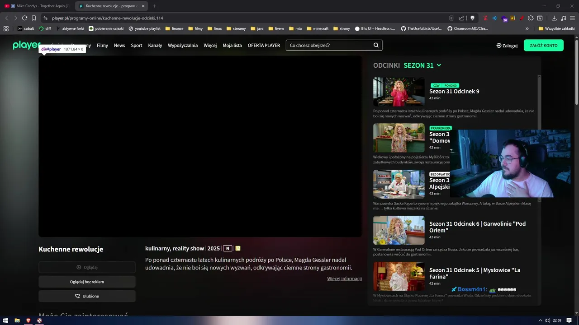Open the Wszystkie zakładki folder
The height and width of the screenshot is (325, 579).
point(557,28)
